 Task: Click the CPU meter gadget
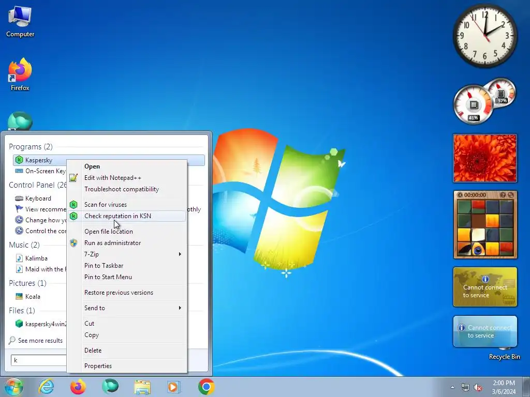click(x=473, y=104)
